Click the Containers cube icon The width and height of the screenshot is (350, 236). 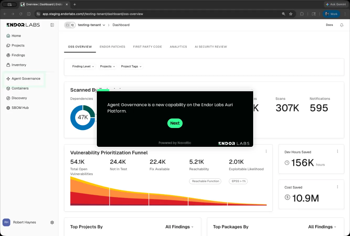[x=8, y=88]
